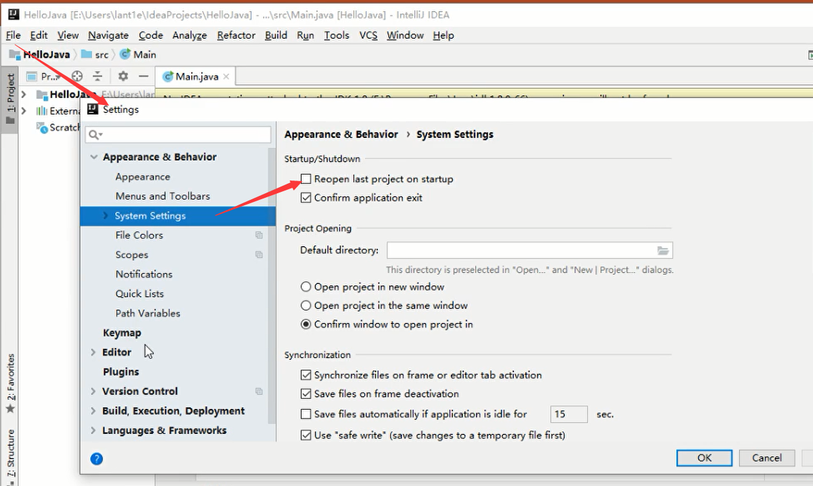Viewport: 813px width, 486px height.
Task: Open Quick Lists settings page
Action: (x=139, y=294)
